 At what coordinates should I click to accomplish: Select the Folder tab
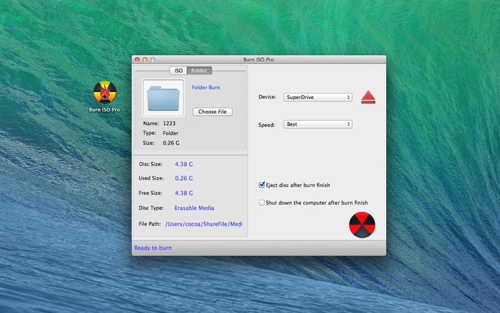(199, 71)
